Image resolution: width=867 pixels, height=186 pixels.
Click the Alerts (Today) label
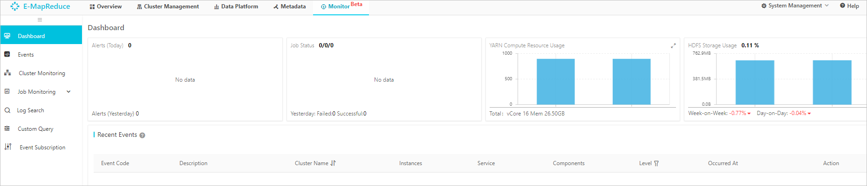(x=108, y=45)
